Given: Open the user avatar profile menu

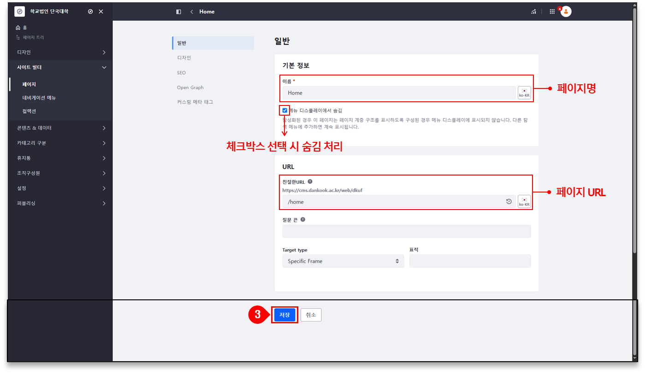Looking at the screenshot, I should pyautogui.click(x=566, y=12).
